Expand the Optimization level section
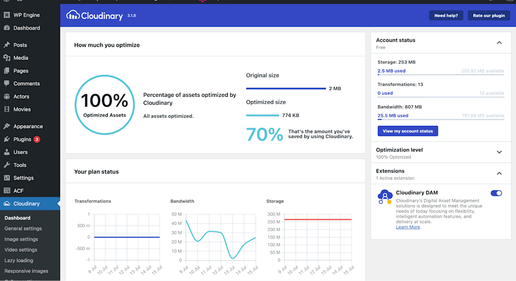 point(499,152)
